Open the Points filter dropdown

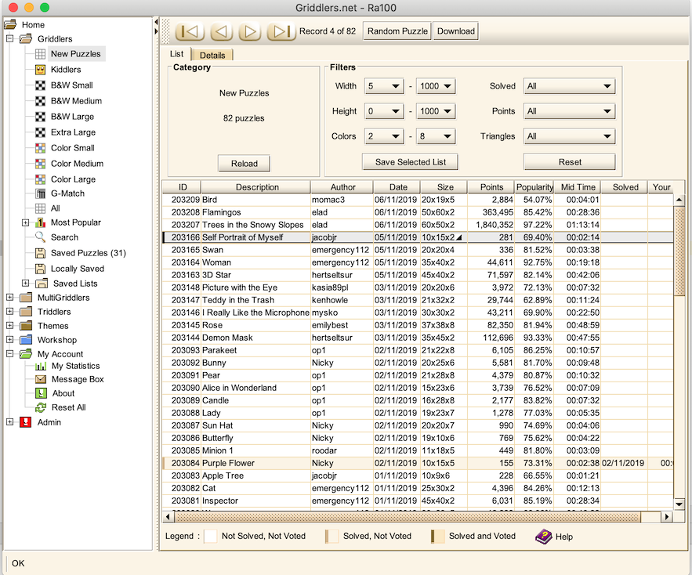tap(569, 111)
